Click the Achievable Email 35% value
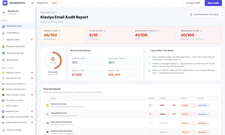The width and height of the screenshot is (225, 135). [111, 62]
